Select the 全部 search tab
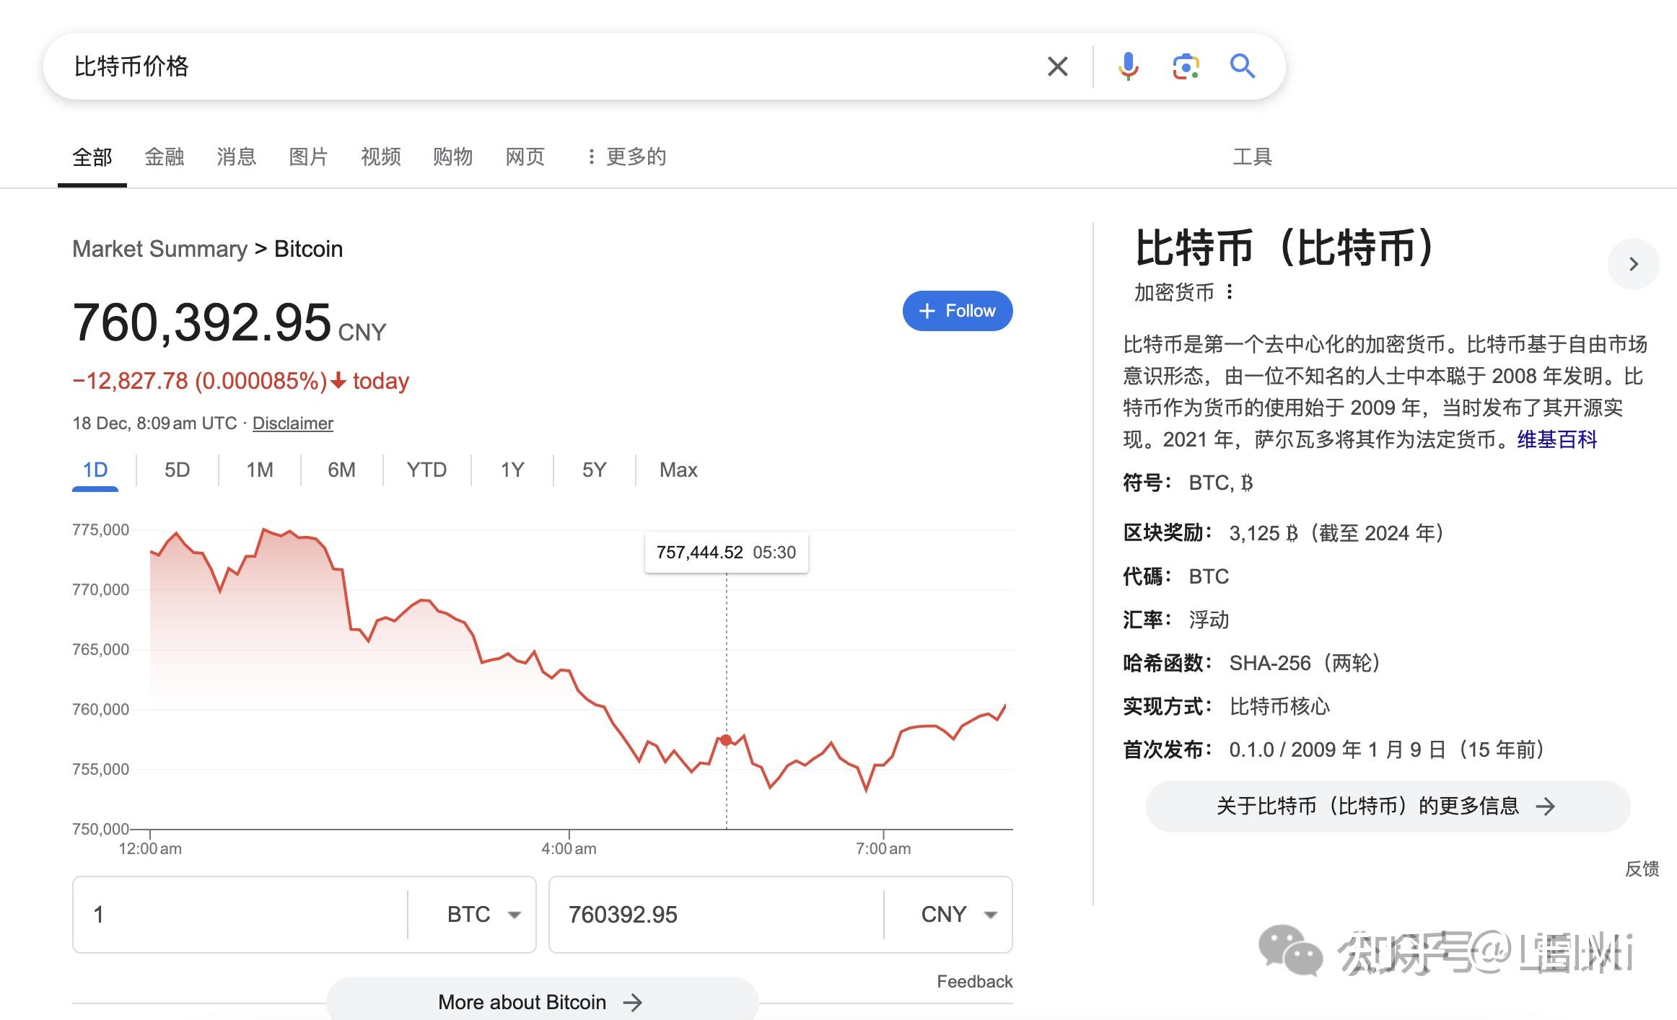Image resolution: width=1677 pixels, height=1020 pixels. pos(92,157)
